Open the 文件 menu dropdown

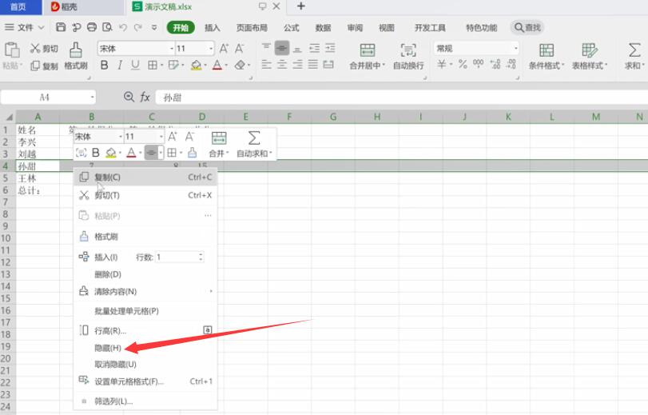(25, 27)
